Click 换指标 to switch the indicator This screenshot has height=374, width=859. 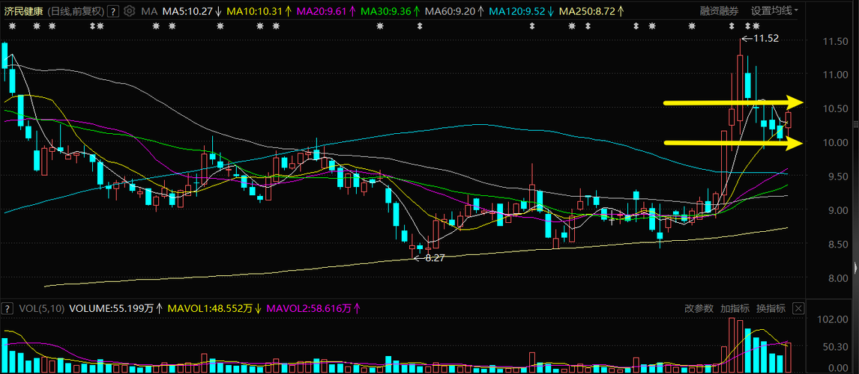pos(771,308)
